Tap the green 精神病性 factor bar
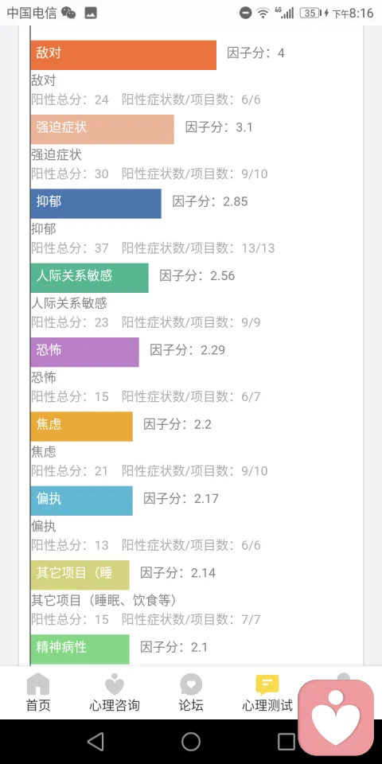The height and width of the screenshot is (764, 382). (80, 649)
